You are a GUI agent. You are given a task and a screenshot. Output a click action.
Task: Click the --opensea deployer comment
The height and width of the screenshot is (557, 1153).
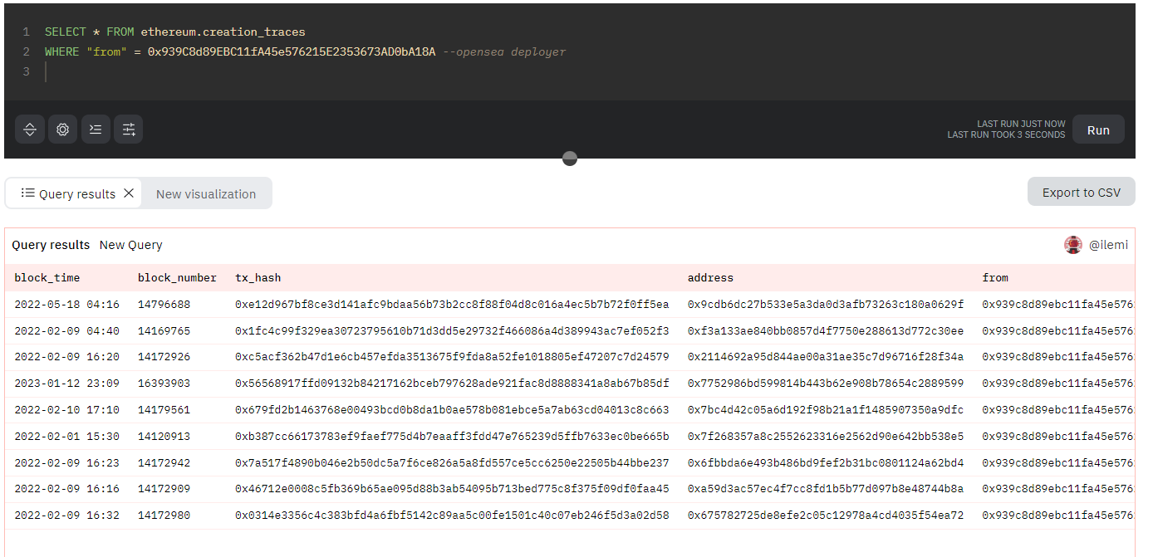pyautogui.click(x=504, y=52)
